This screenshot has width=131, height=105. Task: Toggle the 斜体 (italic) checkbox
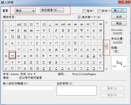pos(99,11)
